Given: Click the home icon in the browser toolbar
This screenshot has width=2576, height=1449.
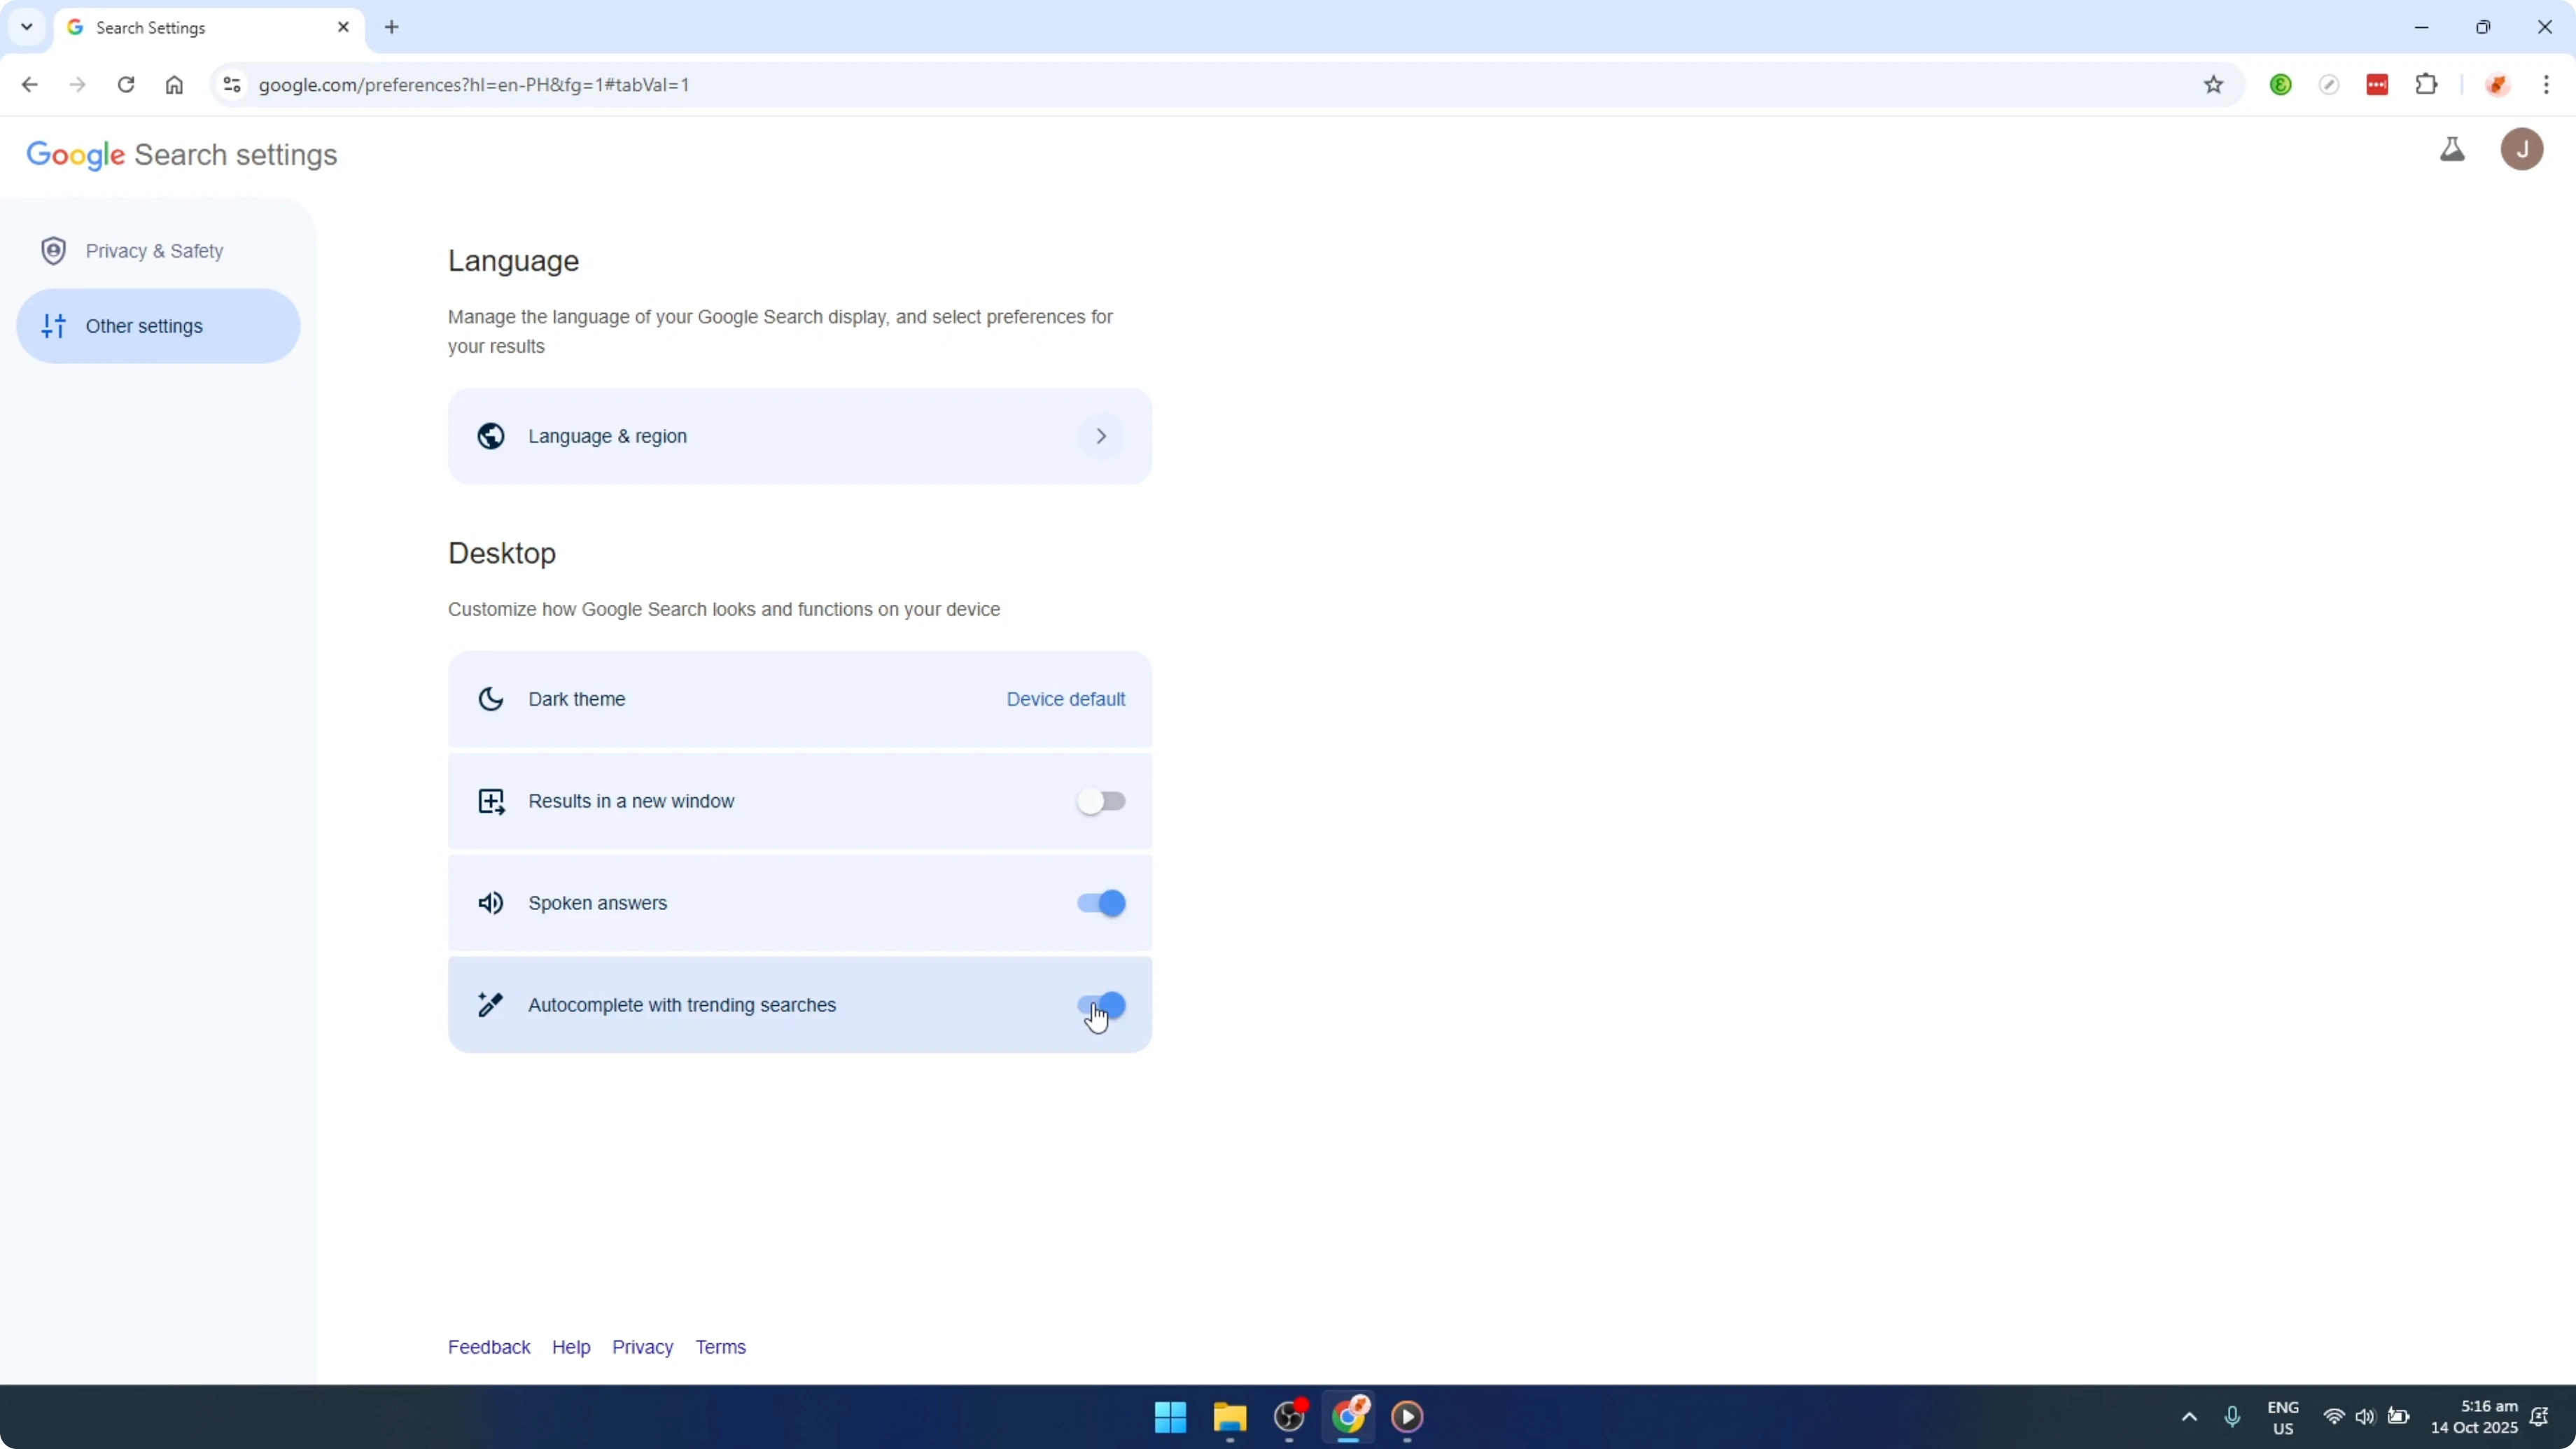Looking at the screenshot, I should click(174, 85).
